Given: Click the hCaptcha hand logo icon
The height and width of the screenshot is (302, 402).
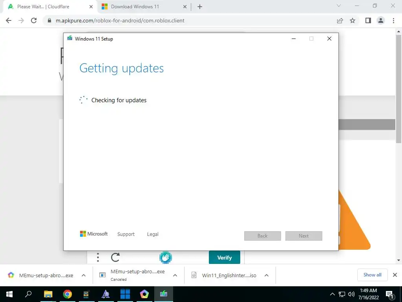Looking at the screenshot, I should pyautogui.click(x=166, y=257).
